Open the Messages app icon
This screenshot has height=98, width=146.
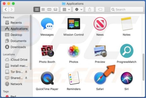47,24
